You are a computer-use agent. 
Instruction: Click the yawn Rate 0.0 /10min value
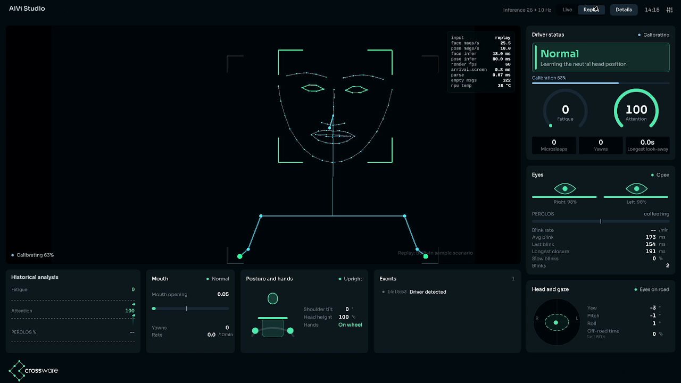pos(220,335)
